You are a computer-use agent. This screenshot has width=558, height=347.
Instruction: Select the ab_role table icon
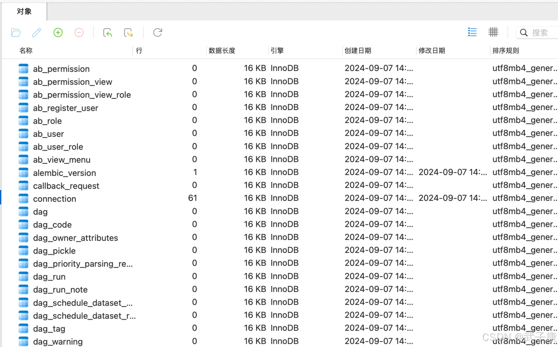tap(23, 121)
